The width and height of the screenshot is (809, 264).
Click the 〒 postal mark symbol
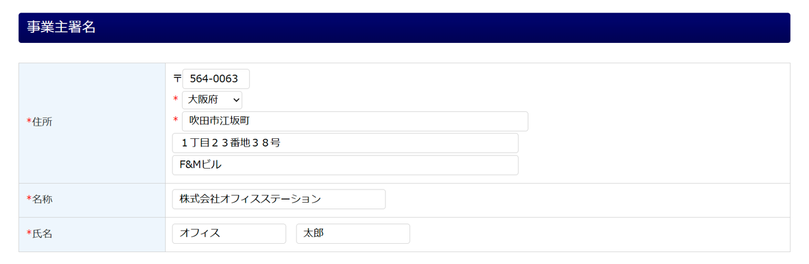pos(177,79)
